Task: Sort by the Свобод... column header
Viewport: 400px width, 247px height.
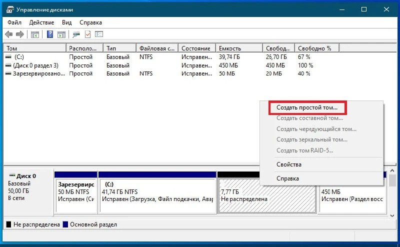Action: pos(279,48)
